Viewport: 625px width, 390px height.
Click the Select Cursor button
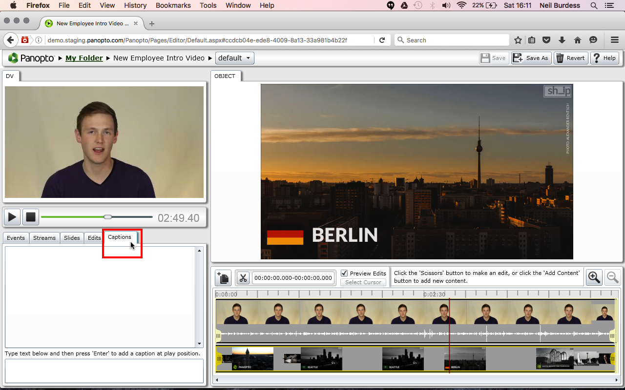(x=363, y=282)
